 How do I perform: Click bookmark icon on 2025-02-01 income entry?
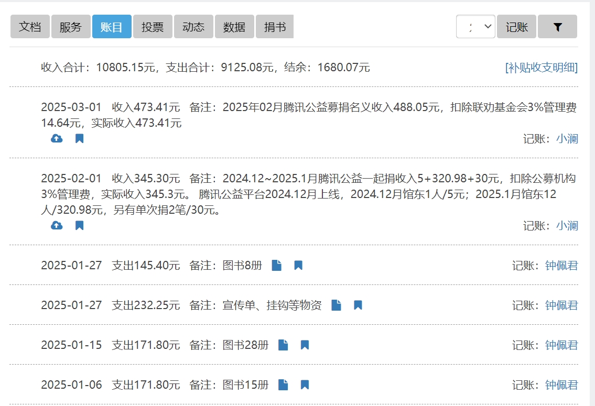pos(79,226)
